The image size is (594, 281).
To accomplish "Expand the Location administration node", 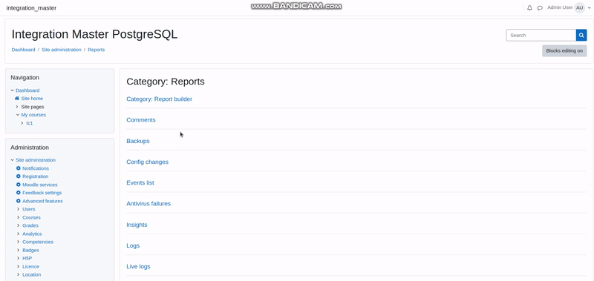I will point(18,274).
